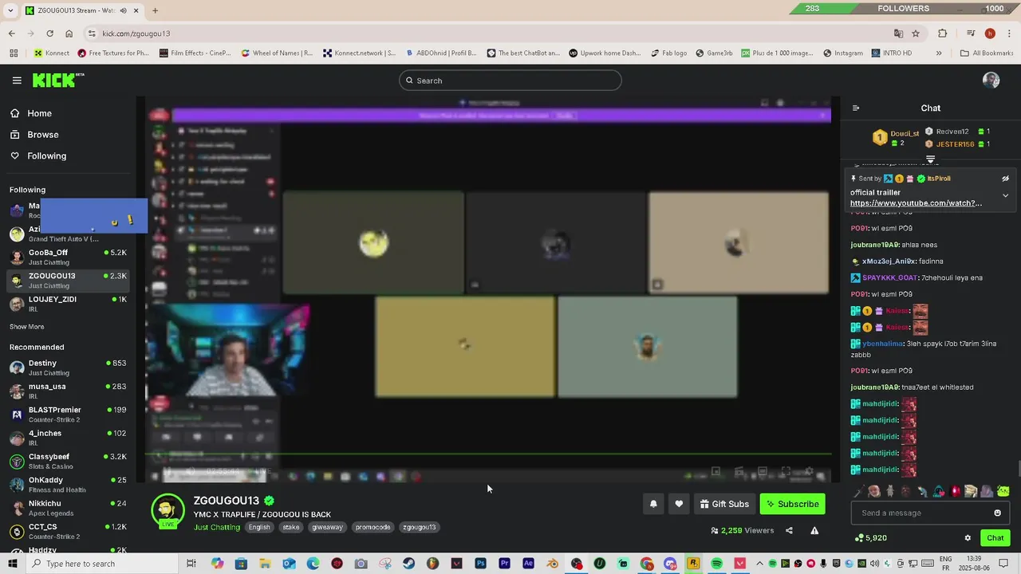Image resolution: width=1021 pixels, height=574 pixels.
Task: Open the Instagram bookmark
Action: [842, 53]
